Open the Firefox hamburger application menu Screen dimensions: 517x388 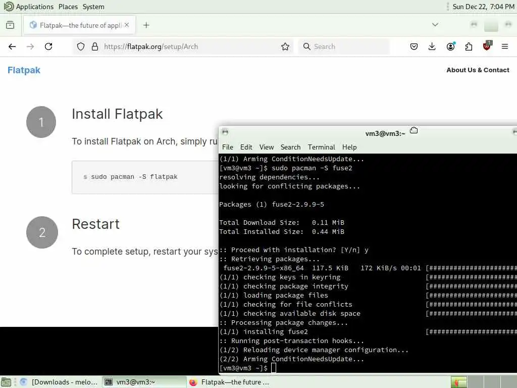click(x=505, y=46)
